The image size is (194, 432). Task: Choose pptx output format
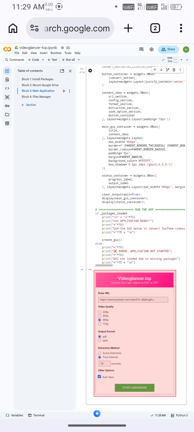[100, 341]
